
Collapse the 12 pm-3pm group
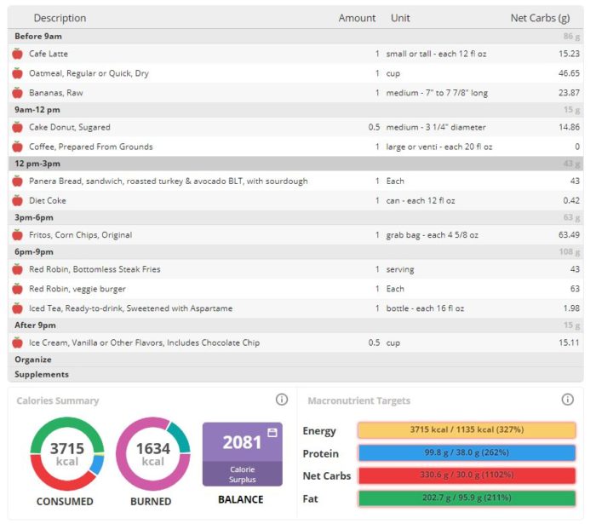pyautogui.click(x=295, y=164)
